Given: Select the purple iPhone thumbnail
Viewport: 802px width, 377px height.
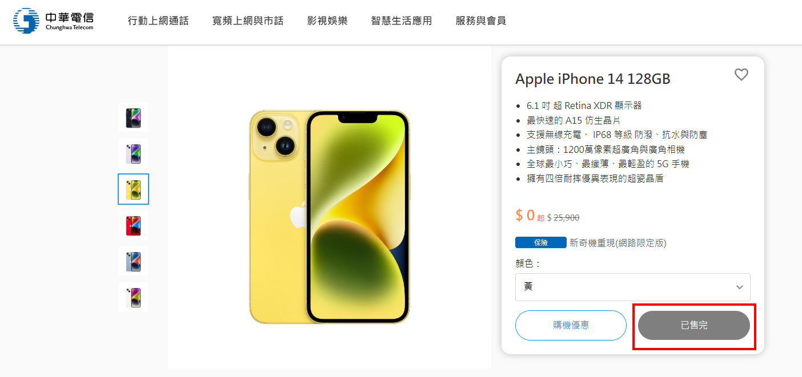Looking at the screenshot, I should point(133,153).
